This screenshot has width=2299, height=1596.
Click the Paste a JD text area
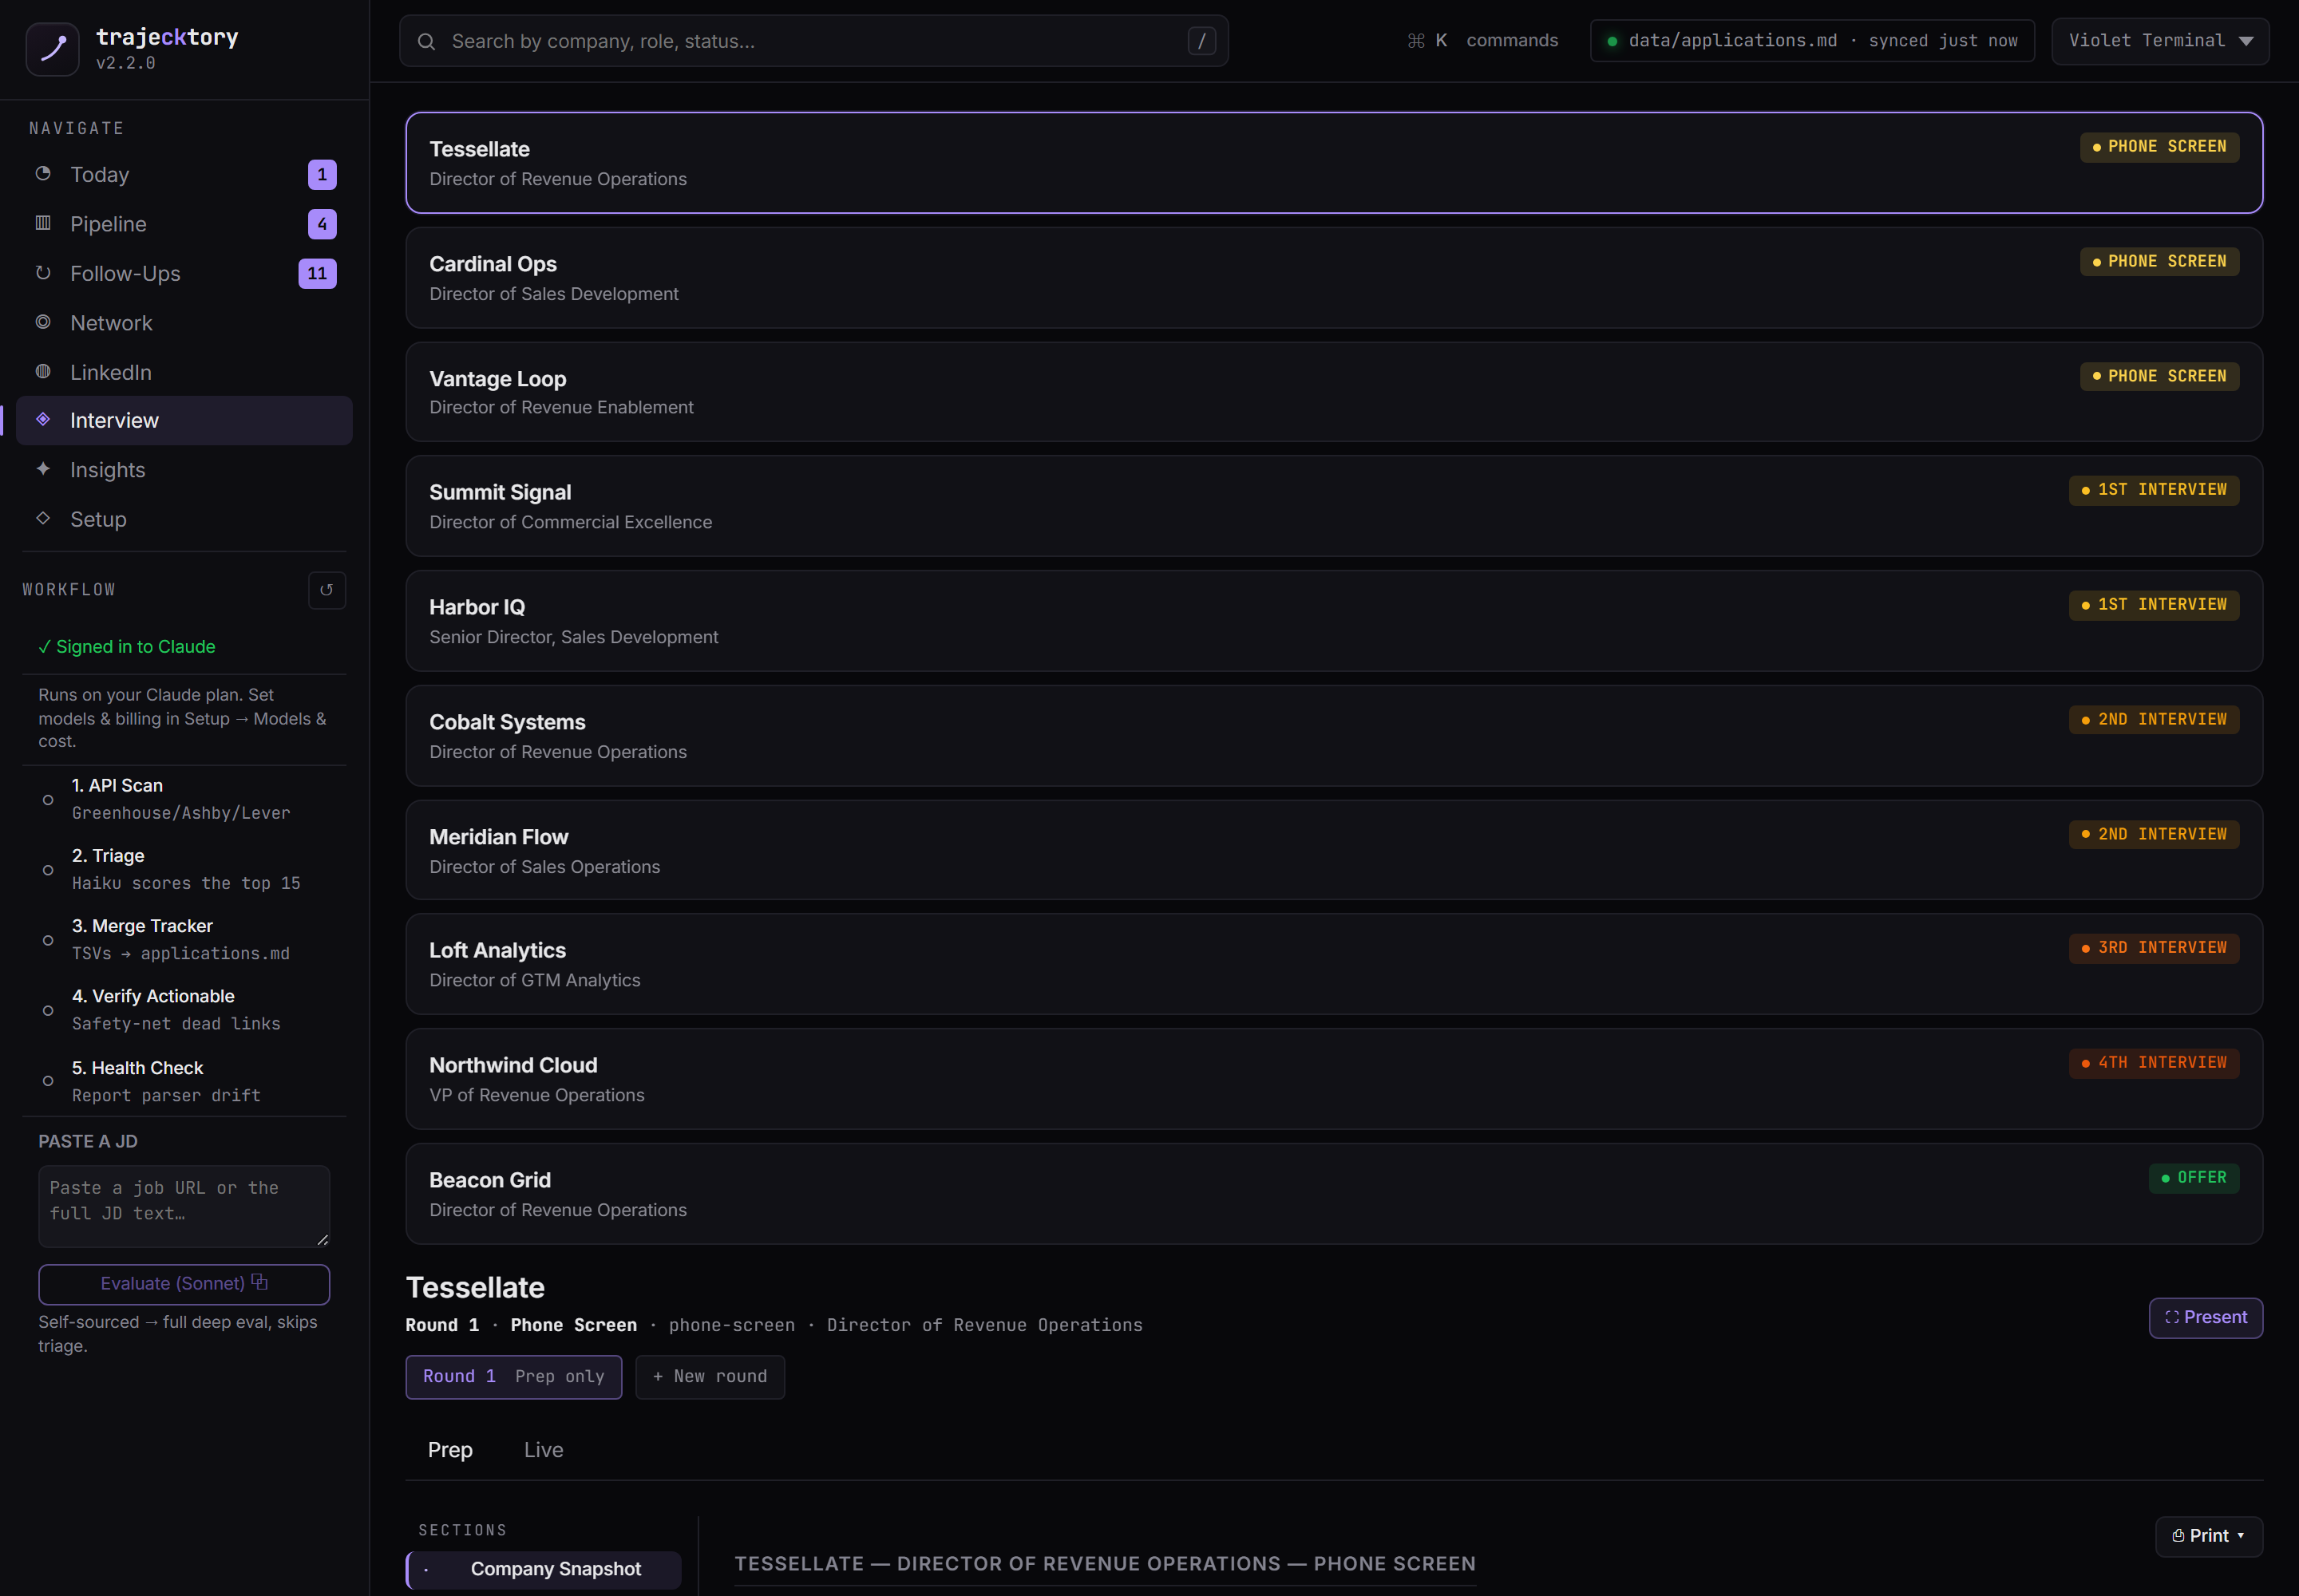pos(184,1206)
